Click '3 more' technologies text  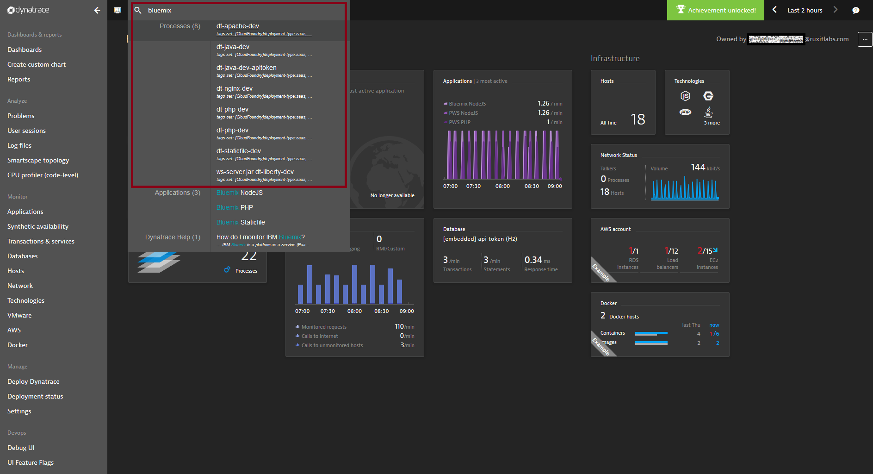pos(712,123)
